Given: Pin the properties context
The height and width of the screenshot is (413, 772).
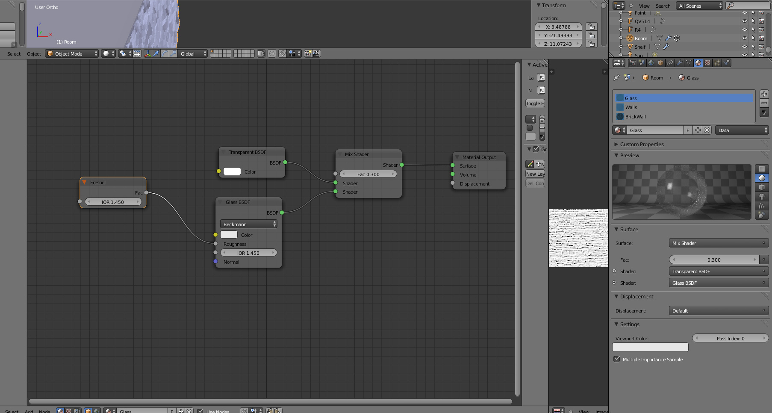Looking at the screenshot, I should [x=616, y=77].
